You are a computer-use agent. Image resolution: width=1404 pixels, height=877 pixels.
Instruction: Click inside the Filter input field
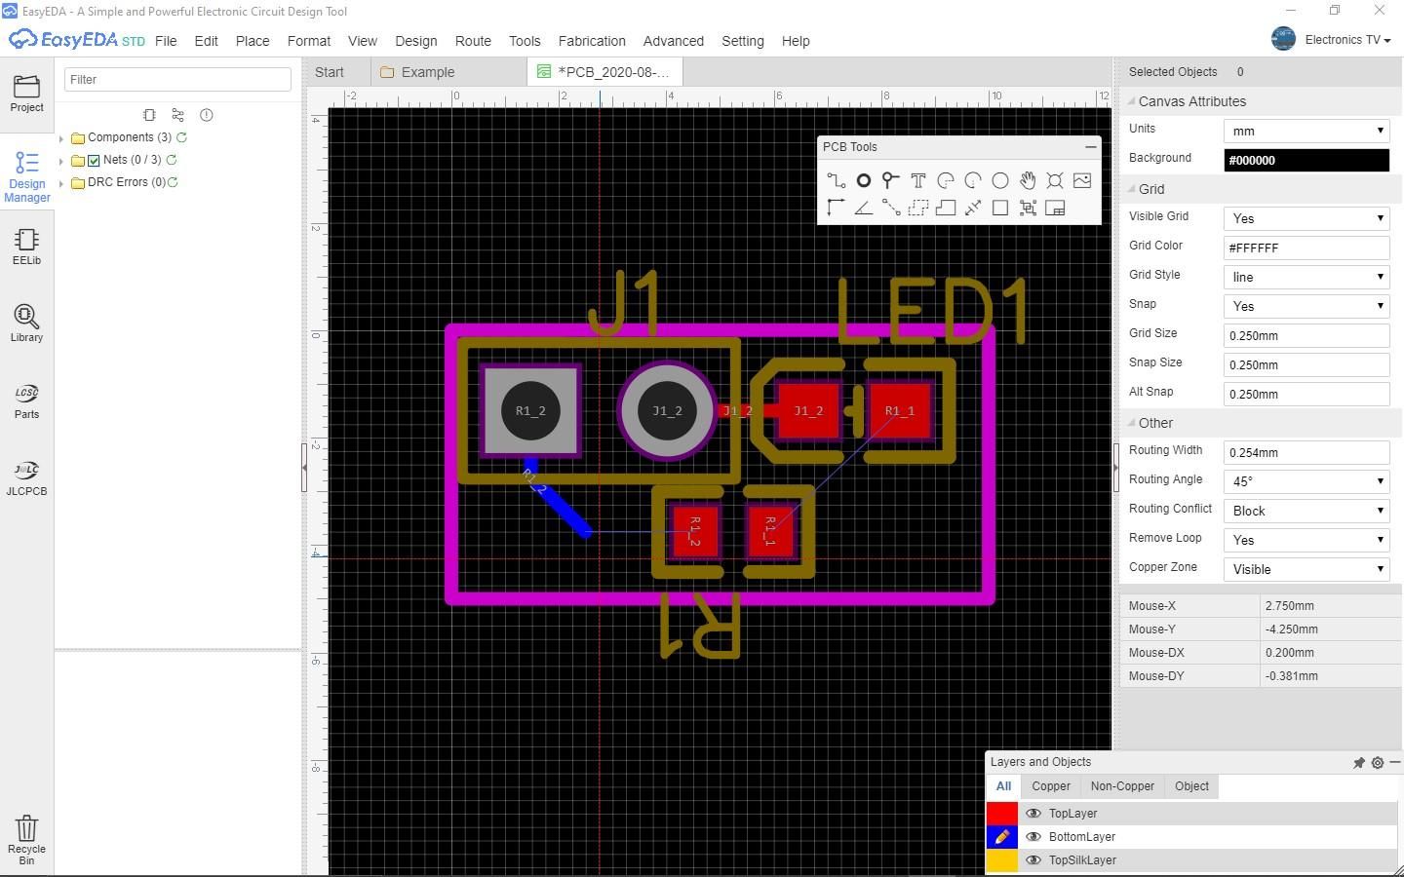(x=177, y=79)
